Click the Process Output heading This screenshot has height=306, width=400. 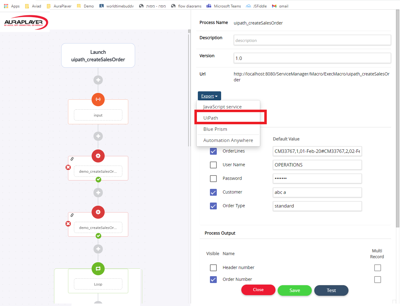coord(220,233)
